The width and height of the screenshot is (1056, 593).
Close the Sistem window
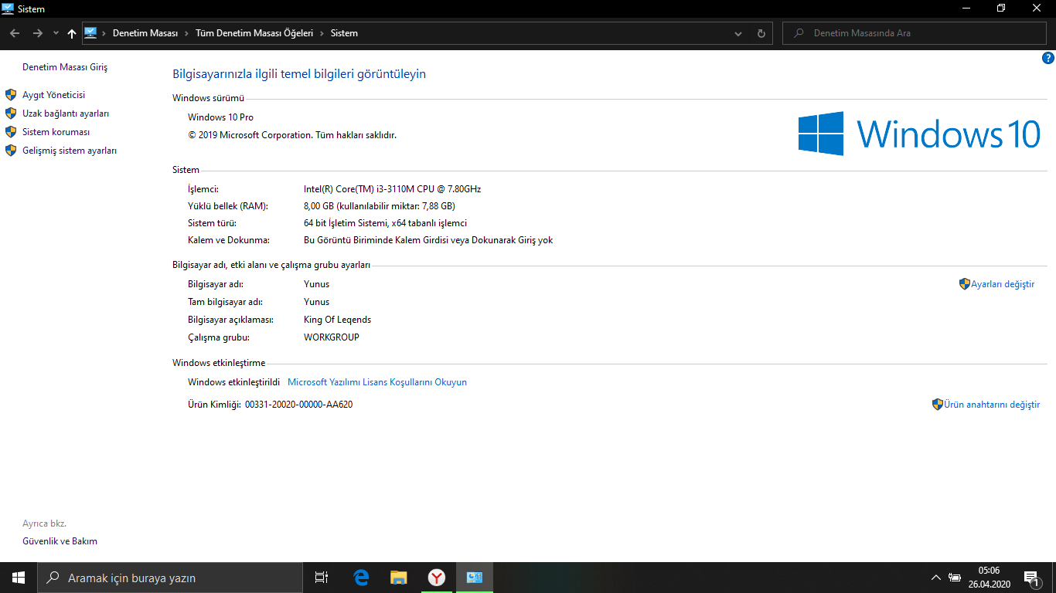pos(1037,8)
